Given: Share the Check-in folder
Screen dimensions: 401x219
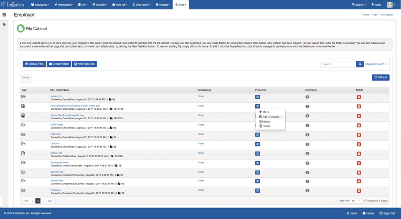Looking at the screenshot, I should [201, 143].
